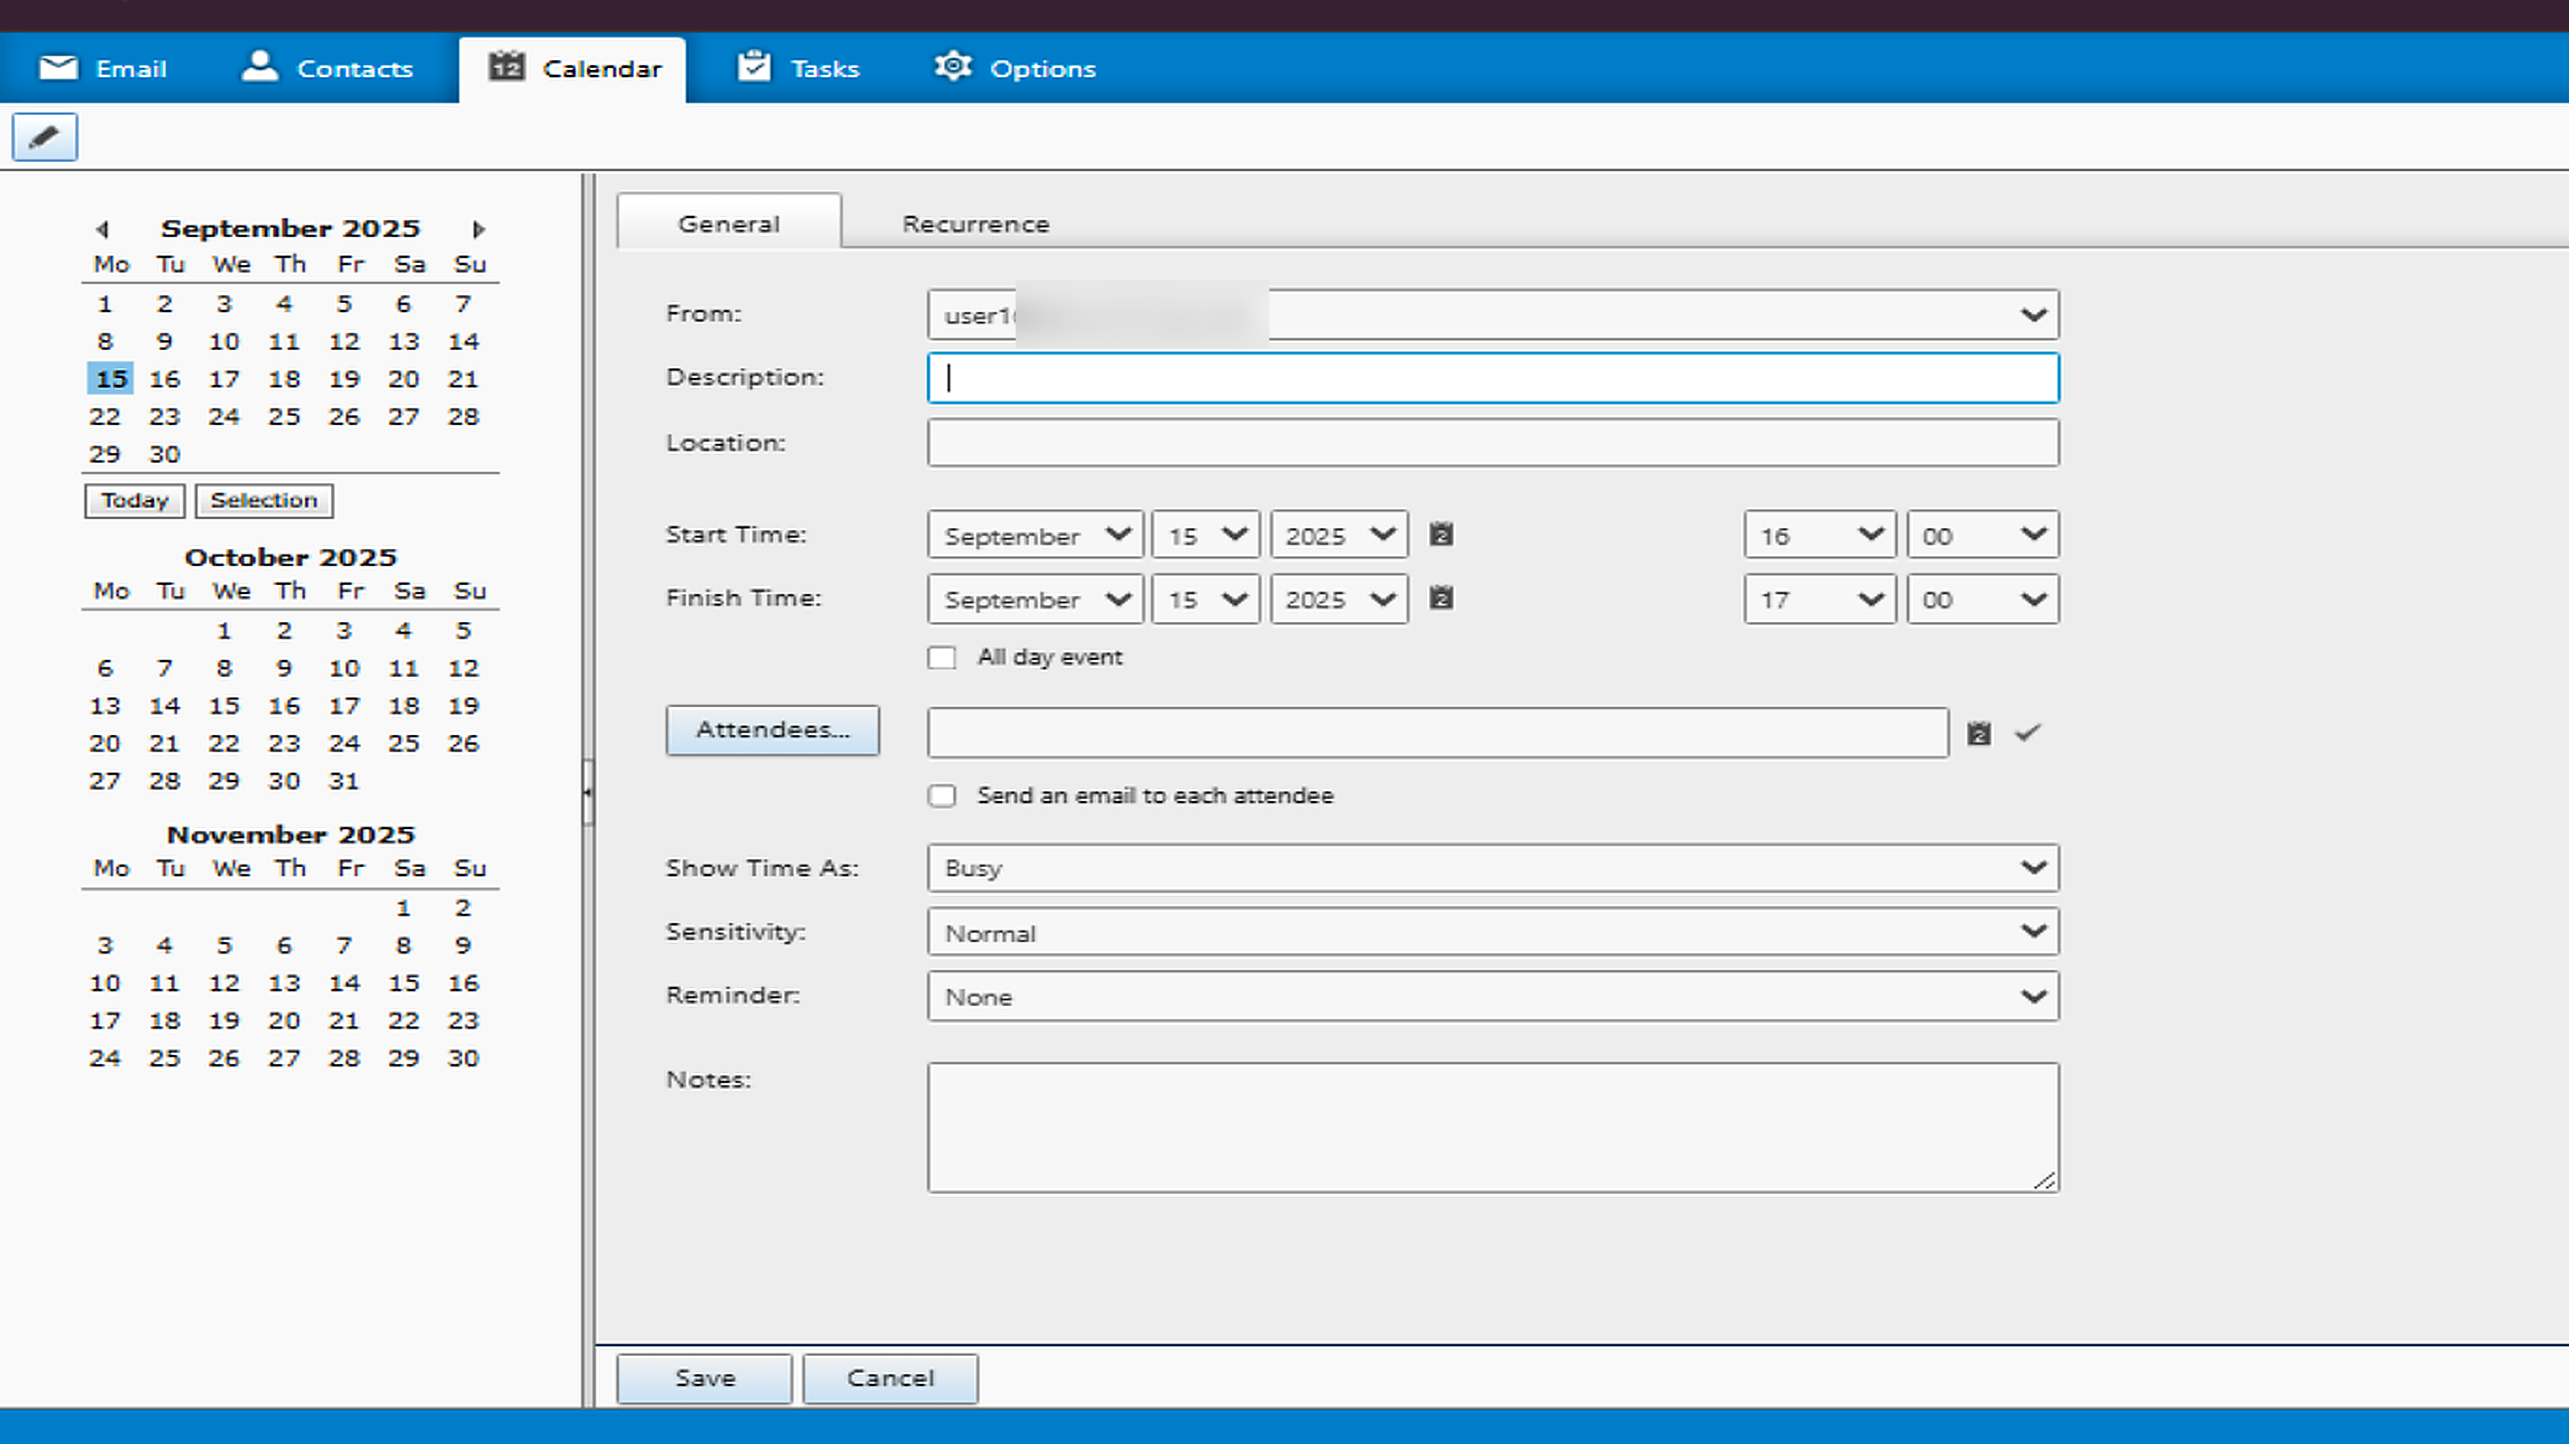Click the Cancel button
Screen dimensions: 2569x1444
tap(890, 1378)
